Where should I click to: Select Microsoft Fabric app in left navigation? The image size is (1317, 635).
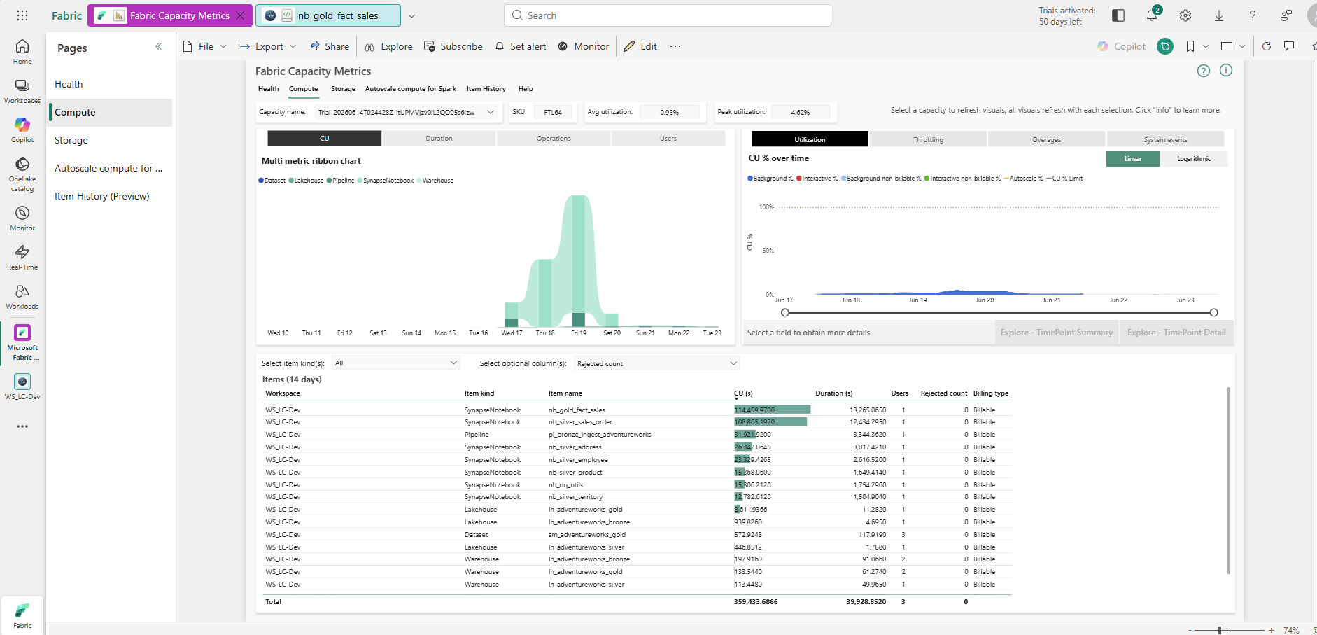[22, 343]
